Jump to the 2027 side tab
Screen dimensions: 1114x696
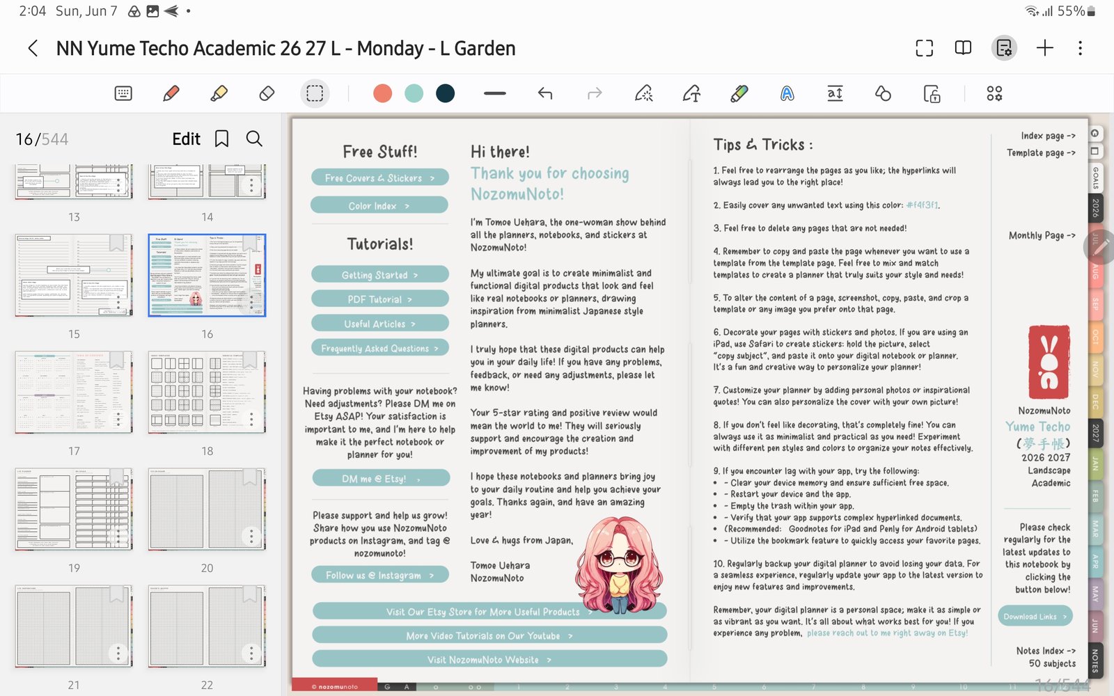point(1096,433)
